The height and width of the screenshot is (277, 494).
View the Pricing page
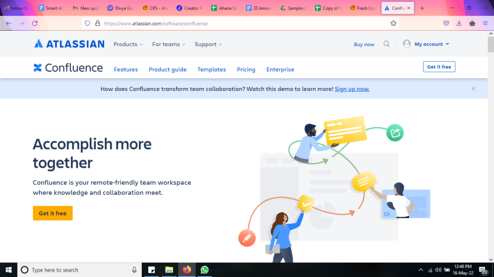pos(246,69)
